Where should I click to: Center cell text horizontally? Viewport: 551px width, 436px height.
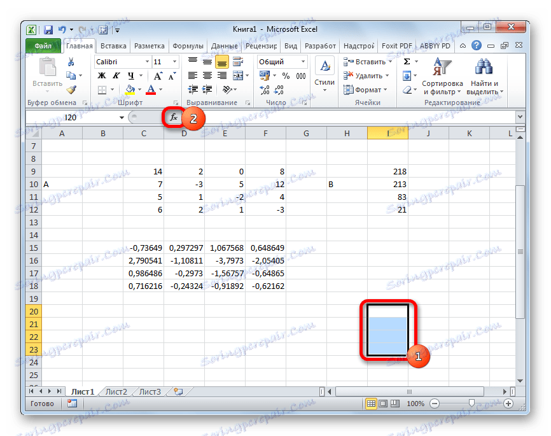[x=207, y=76]
